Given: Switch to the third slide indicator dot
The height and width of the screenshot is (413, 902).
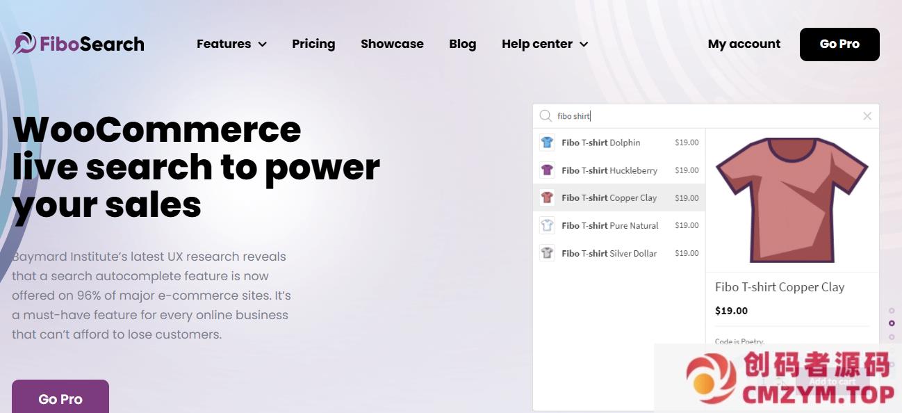Looking at the screenshot, I should [892, 337].
